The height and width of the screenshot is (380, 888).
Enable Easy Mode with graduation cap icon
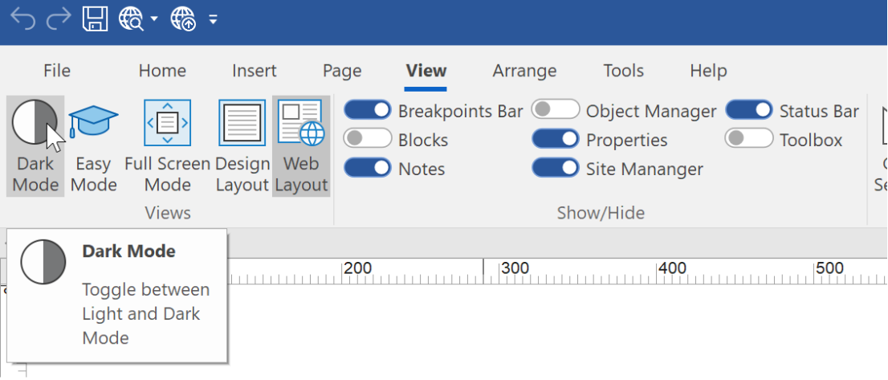pyautogui.click(x=93, y=145)
